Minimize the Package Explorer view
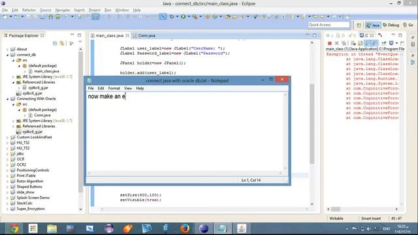This screenshot has width=418, height=235. pyautogui.click(x=72, y=35)
